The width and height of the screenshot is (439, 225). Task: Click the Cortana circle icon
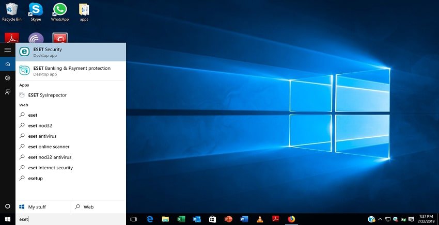pyautogui.click(x=8, y=206)
